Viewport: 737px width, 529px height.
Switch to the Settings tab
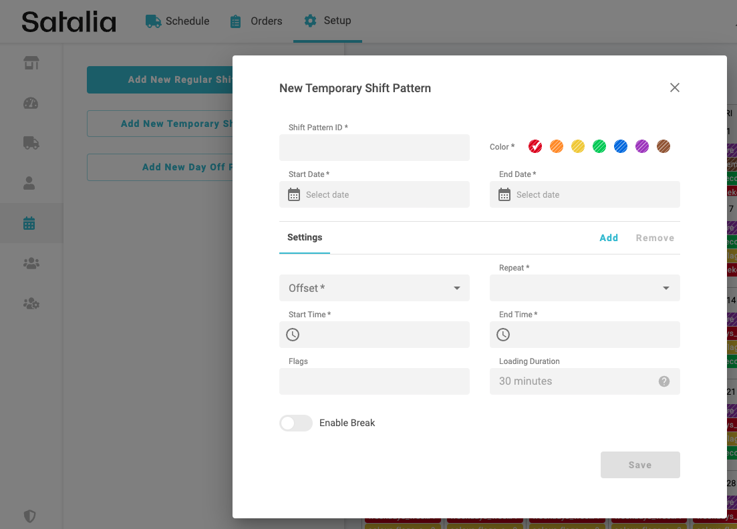click(305, 238)
